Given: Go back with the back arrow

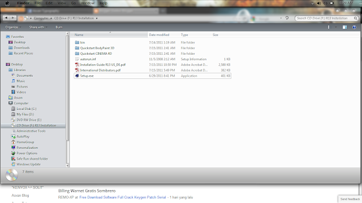Looking at the screenshot, I should tap(6, 17).
